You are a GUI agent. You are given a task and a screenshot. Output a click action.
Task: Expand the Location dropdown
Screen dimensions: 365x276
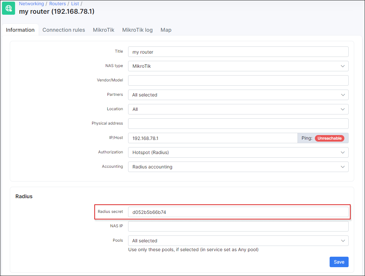tap(238, 109)
